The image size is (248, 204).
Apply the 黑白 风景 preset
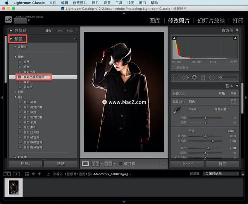(x=30, y=102)
